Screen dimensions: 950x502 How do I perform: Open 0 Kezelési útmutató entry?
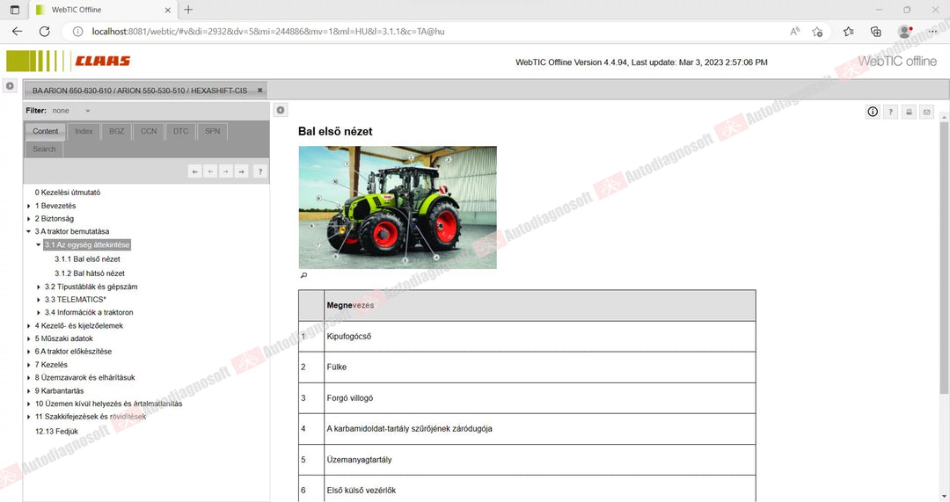67,193
